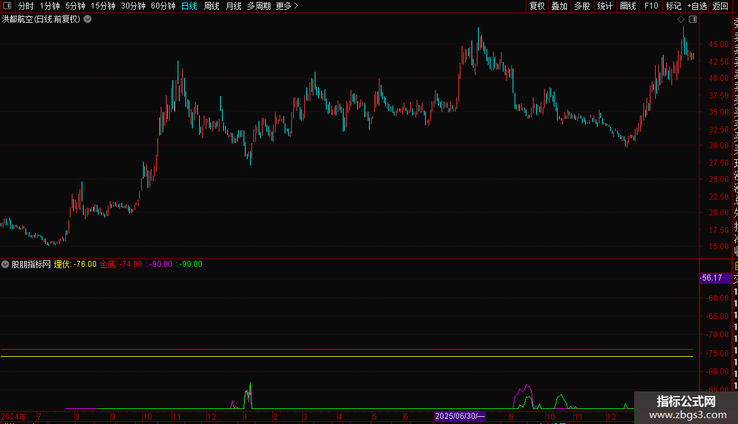Click the 标记 mark button
The width and height of the screenshot is (738, 424).
(x=673, y=6)
